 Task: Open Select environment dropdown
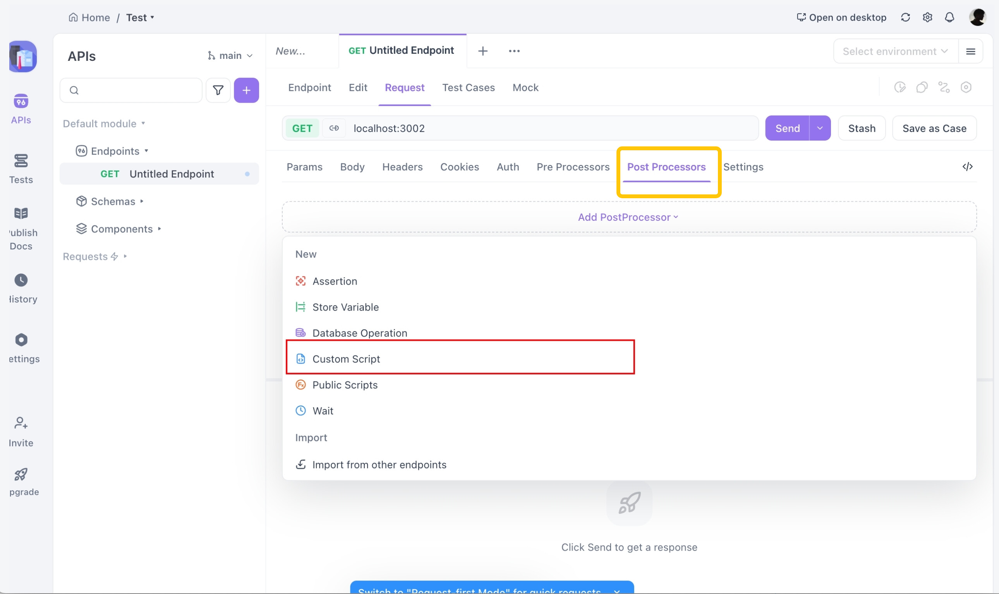pyautogui.click(x=895, y=51)
